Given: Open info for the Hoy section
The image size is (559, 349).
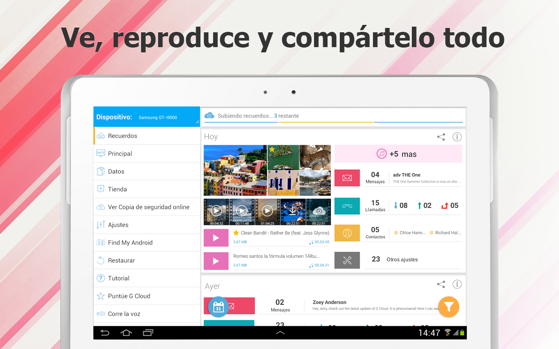Looking at the screenshot, I should [x=457, y=137].
